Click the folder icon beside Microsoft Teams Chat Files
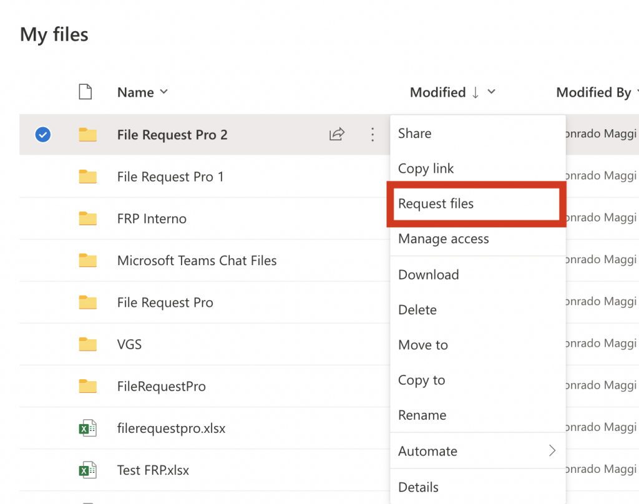Image resolution: width=639 pixels, height=504 pixels. [87, 260]
